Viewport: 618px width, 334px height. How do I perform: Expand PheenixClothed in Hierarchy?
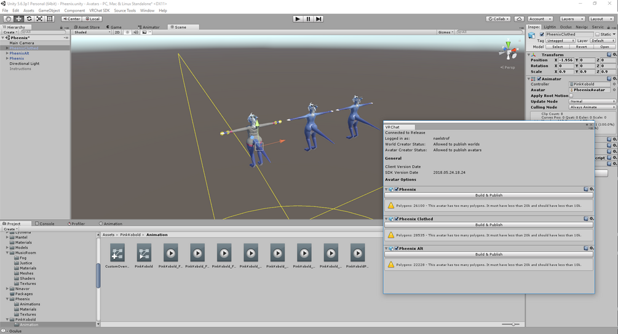7,48
